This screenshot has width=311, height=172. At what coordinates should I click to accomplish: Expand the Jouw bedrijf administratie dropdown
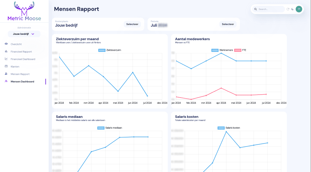click(24, 34)
